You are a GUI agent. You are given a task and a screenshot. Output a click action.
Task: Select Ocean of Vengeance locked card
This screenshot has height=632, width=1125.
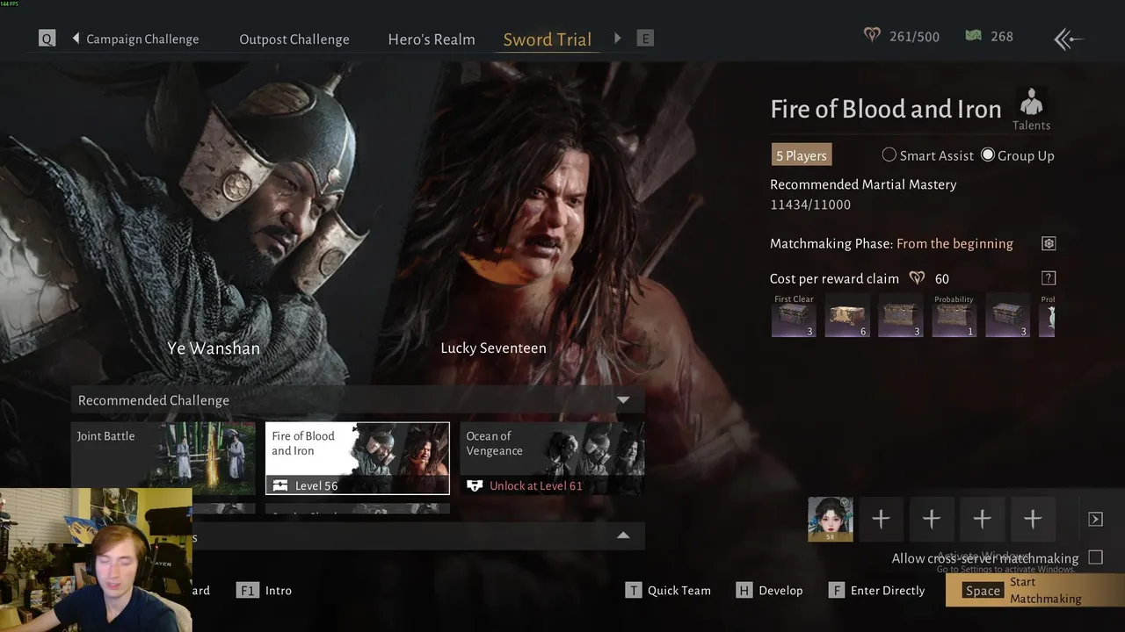tap(552, 458)
